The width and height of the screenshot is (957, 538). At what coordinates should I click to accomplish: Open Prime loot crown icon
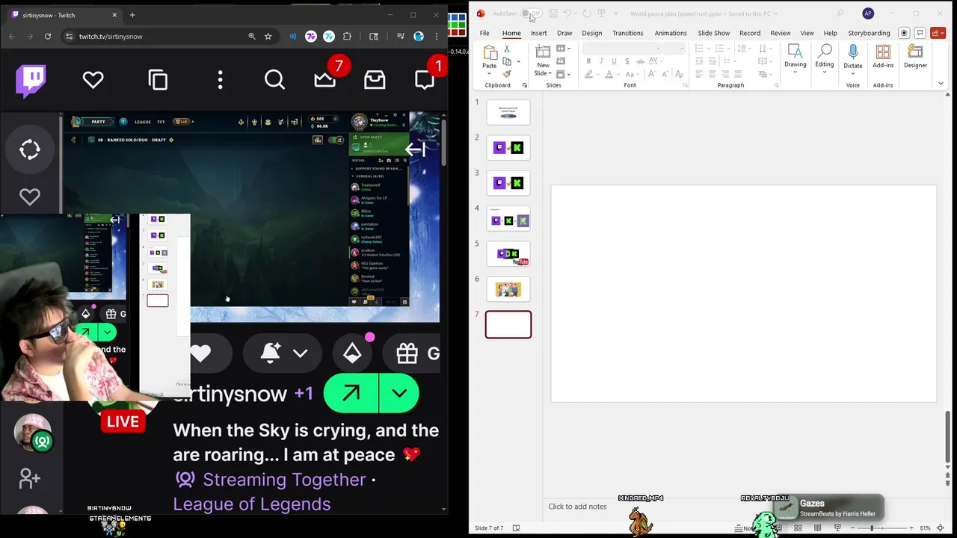click(324, 80)
